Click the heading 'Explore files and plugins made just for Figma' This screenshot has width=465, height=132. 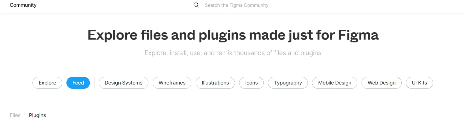click(233, 35)
